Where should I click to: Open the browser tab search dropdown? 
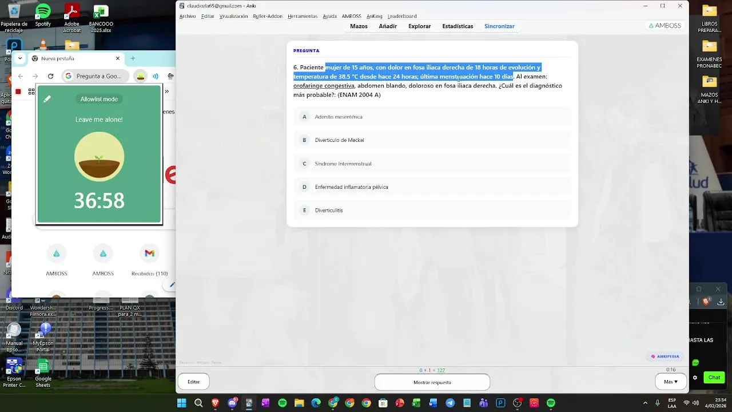click(x=21, y=58)
